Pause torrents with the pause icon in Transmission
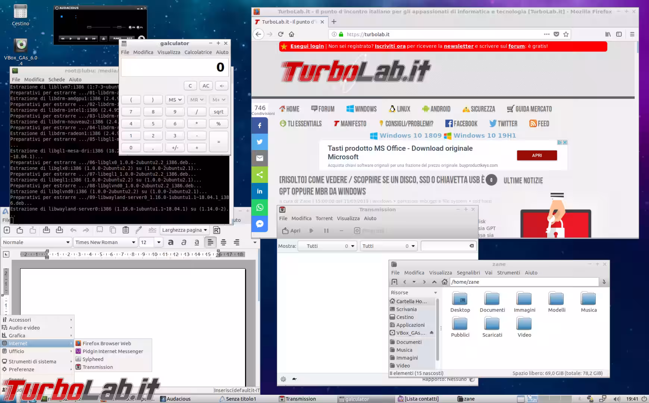 [x=326, y=231]
